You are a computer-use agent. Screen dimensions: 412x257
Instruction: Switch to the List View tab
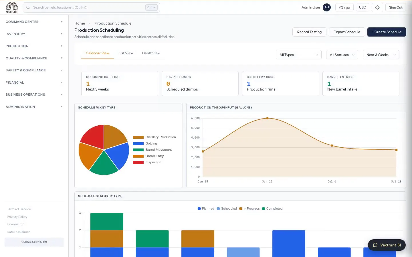[126, 53]
